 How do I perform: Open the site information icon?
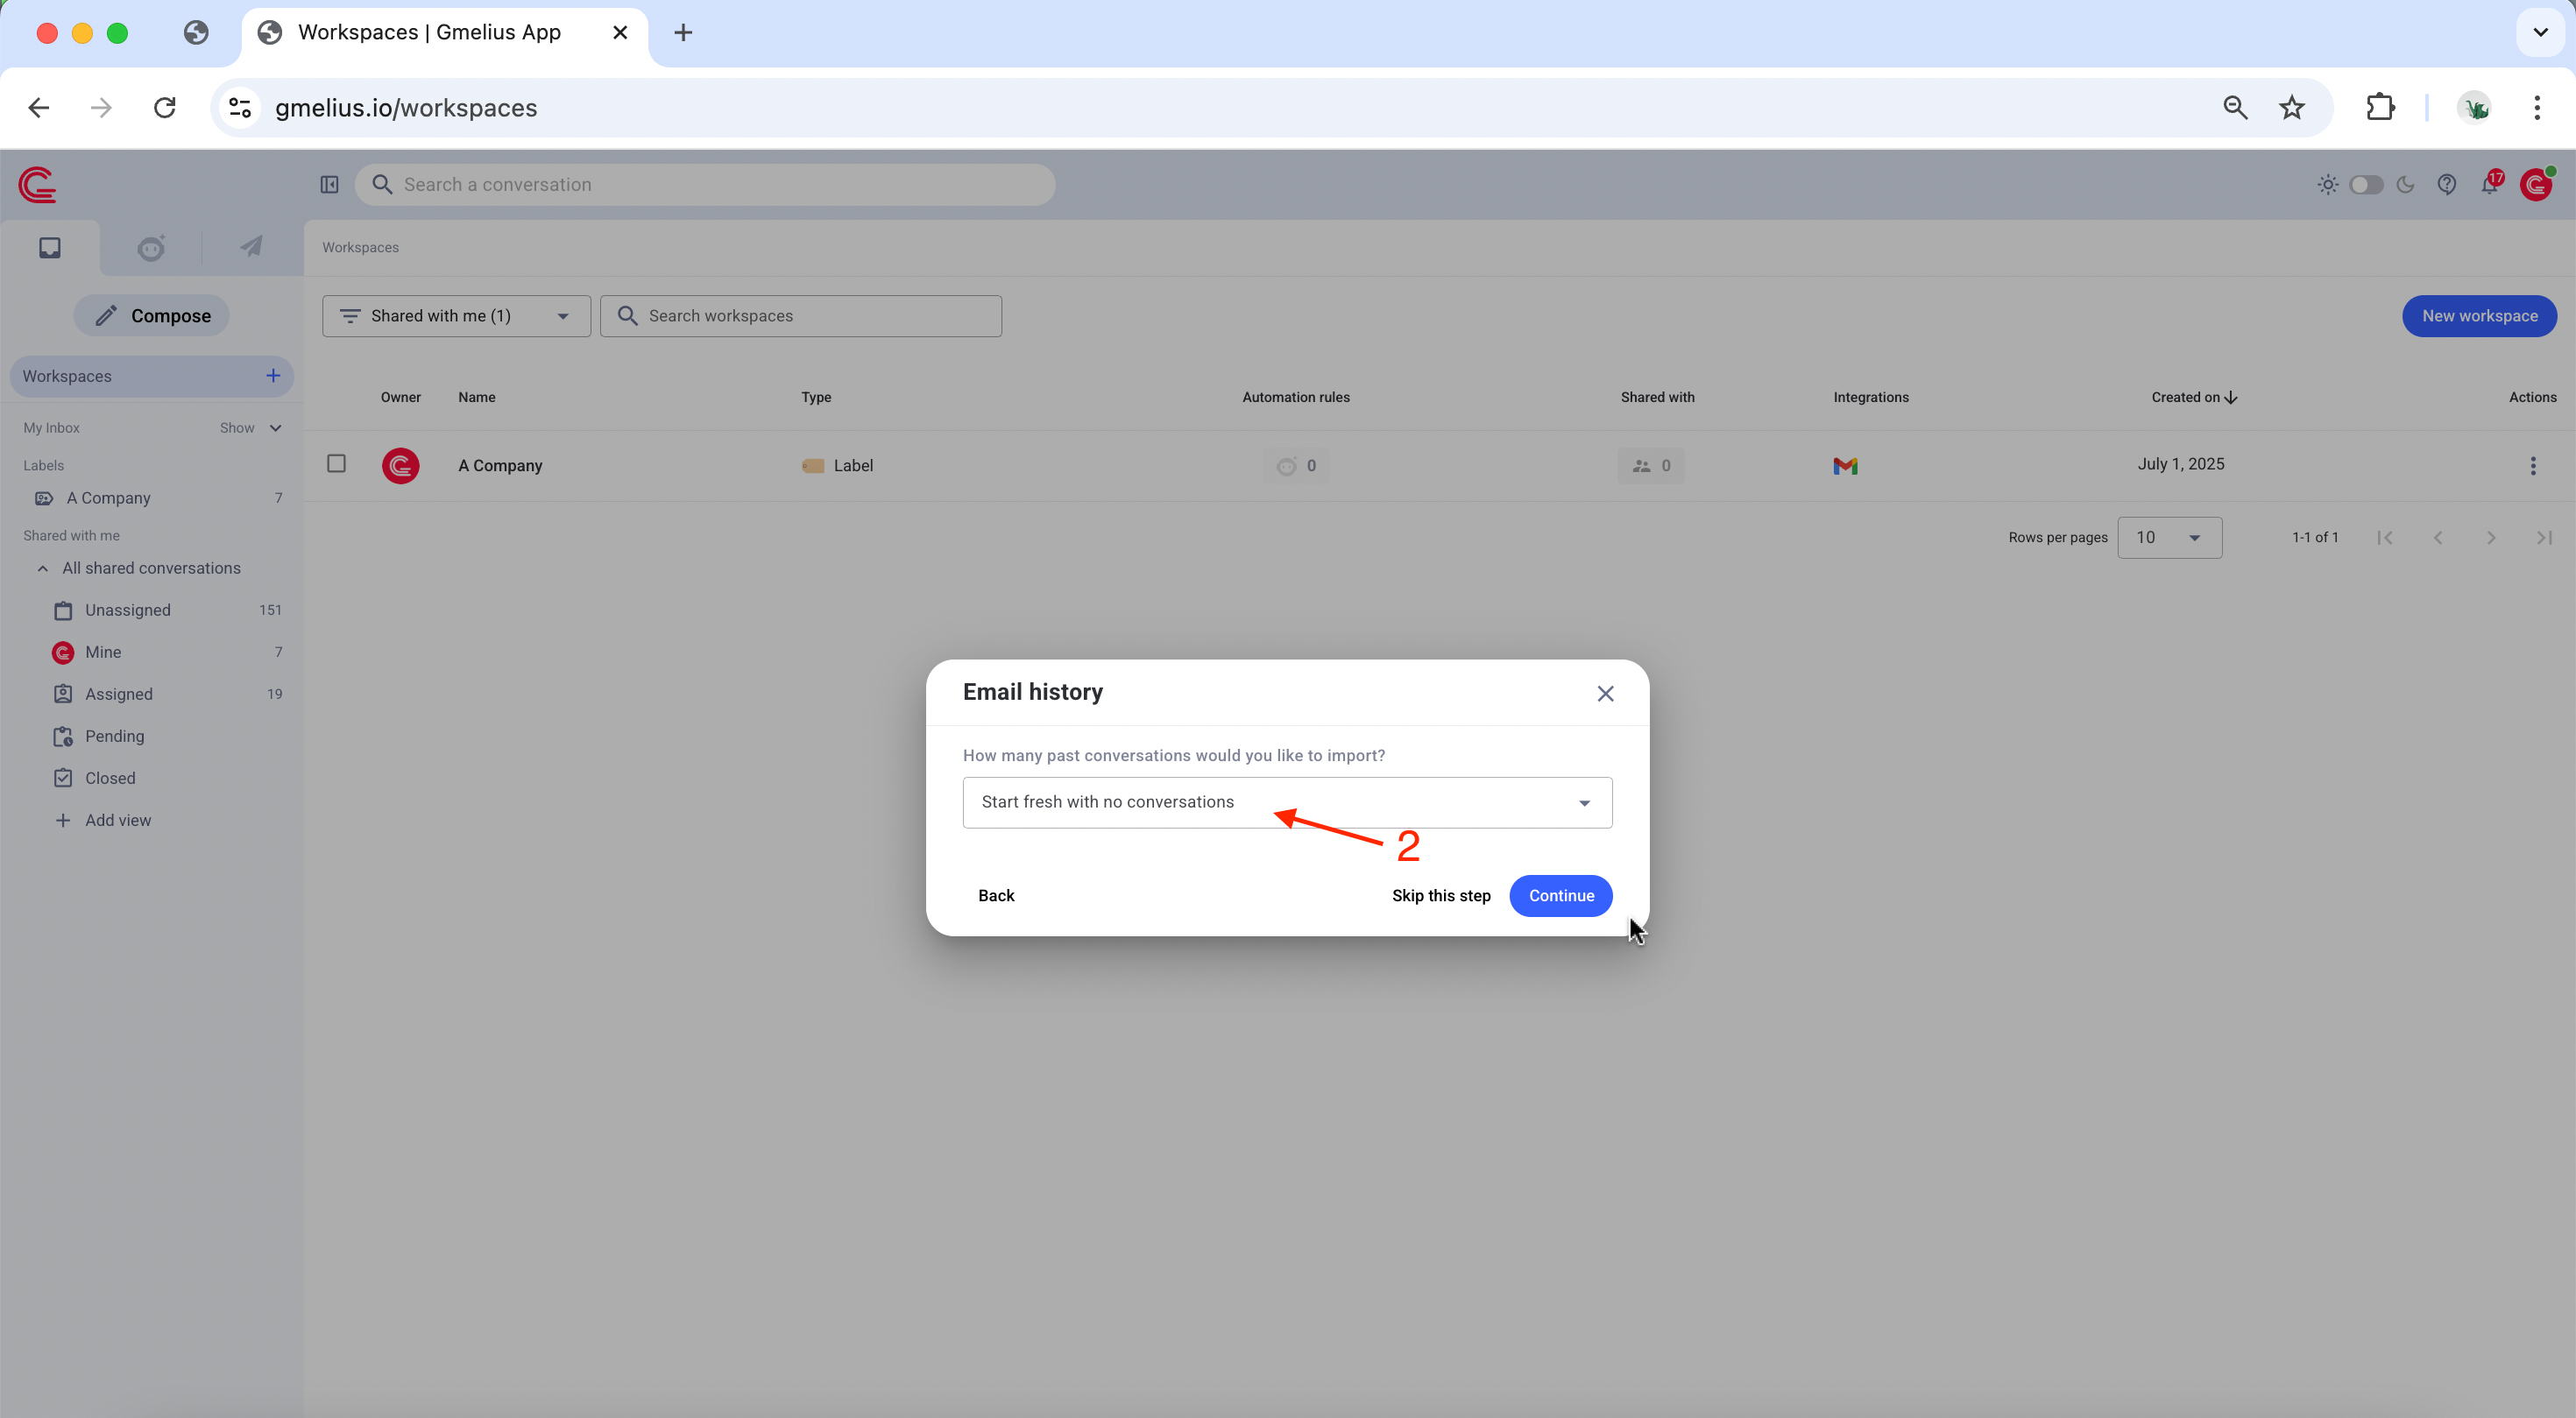(240, 108)
